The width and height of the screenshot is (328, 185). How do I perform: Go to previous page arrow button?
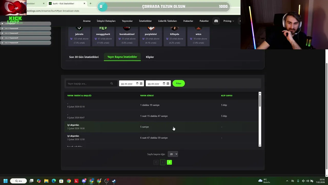click(156, 162)
